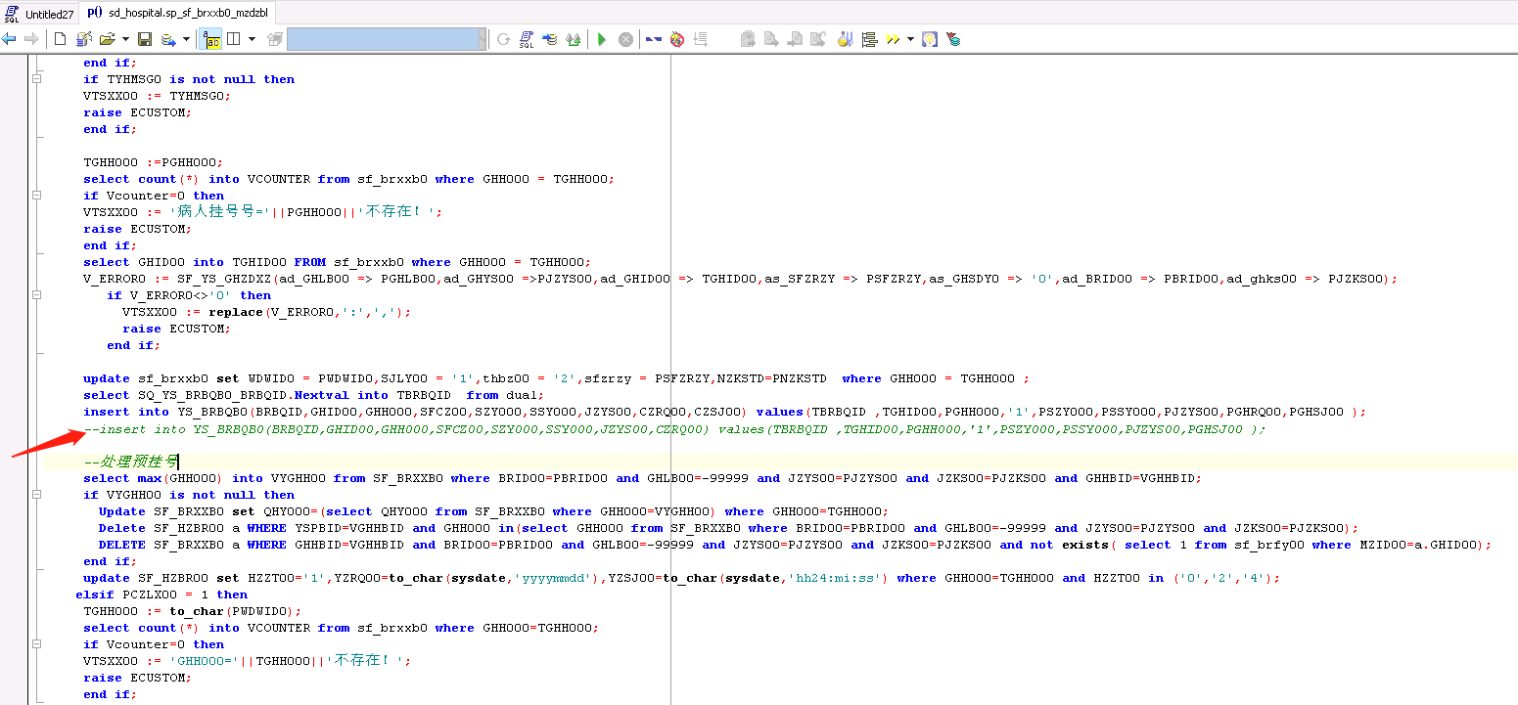1518x705 pixels.
Task: Collapse the 'if TYHMSG0 is not null' block
Action: tap(37, 79)
